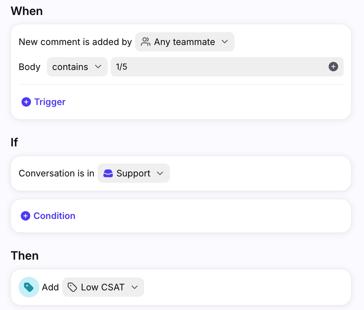Open the Support inbox dropdown
The height and width of the screenshot is (310, 364).
pos(133,174)
